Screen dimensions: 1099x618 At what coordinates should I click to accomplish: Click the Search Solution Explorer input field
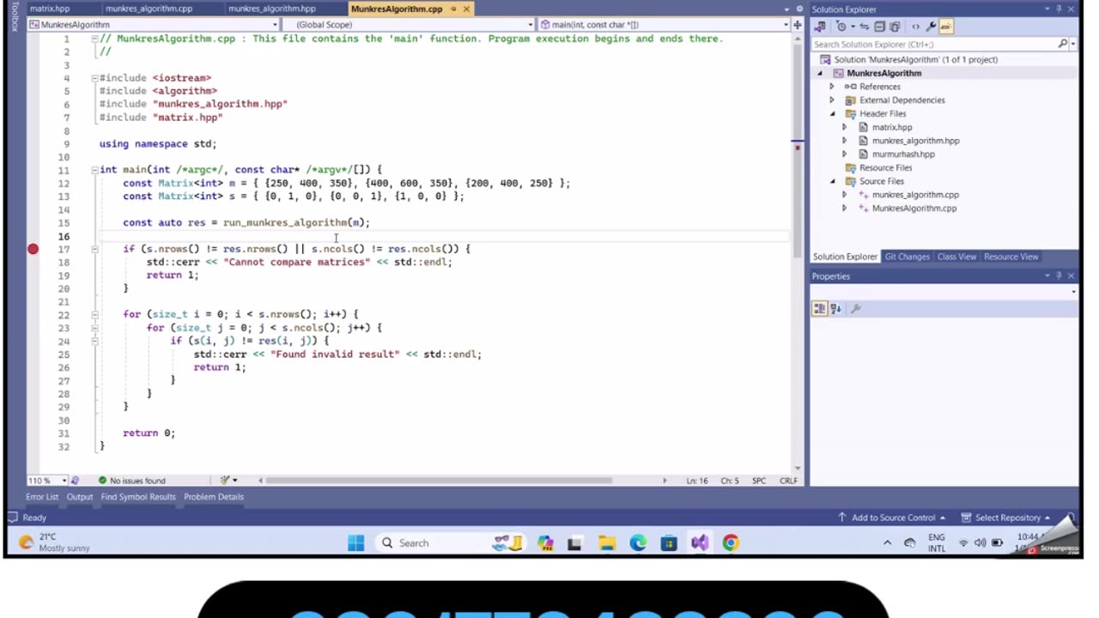coord(934,44)
